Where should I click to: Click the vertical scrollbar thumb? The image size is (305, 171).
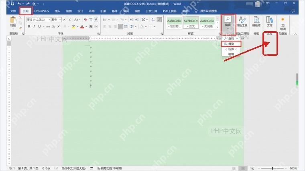297,79
